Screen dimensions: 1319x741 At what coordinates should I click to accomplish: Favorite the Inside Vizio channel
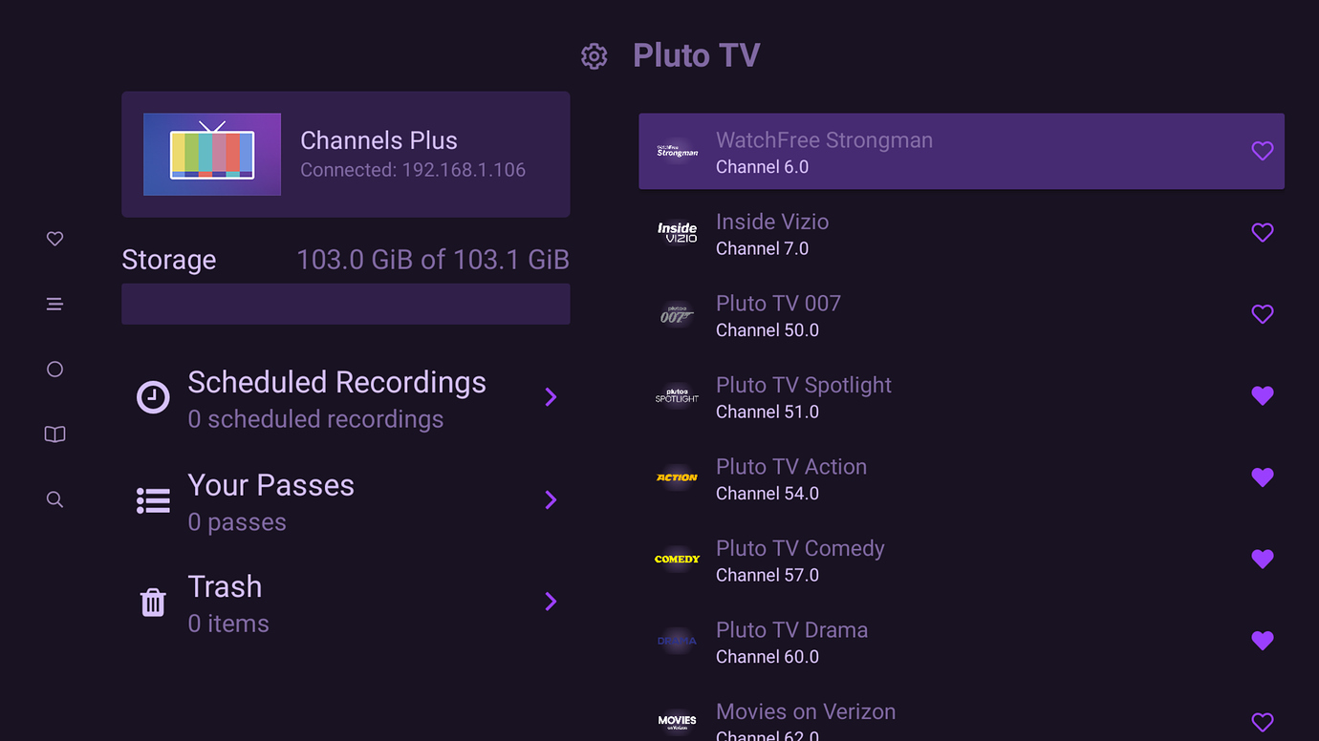pos(1263,232)
